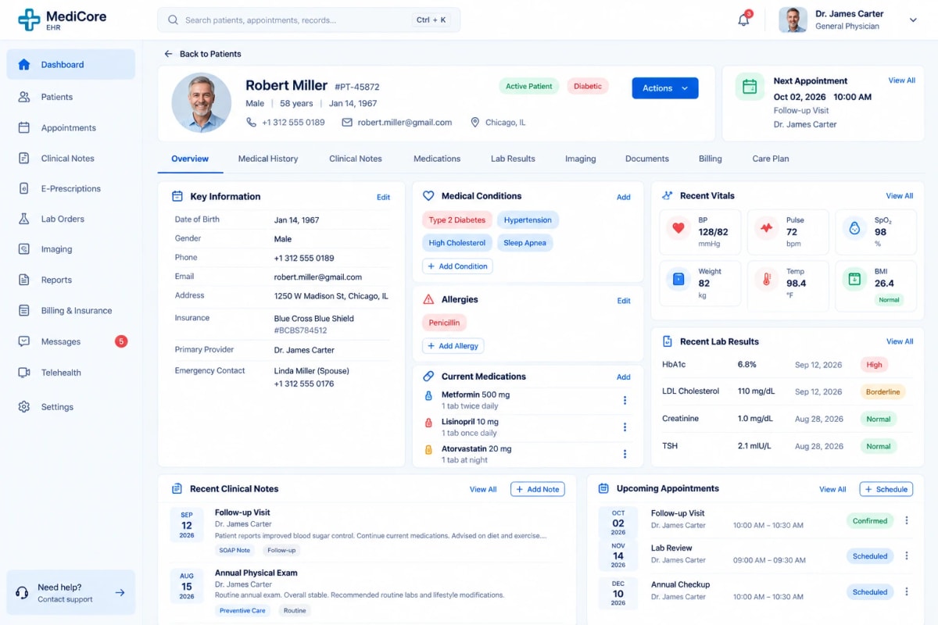View all in Next Appointment card
Screen dimensions: 938x625
pos(902,80)
